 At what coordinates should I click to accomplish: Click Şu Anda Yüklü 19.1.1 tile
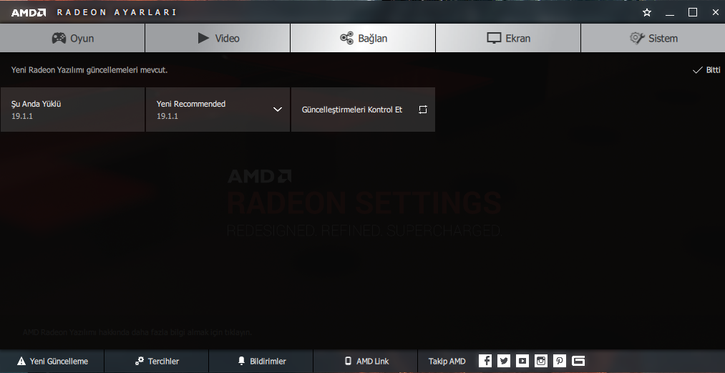(72, 110)
